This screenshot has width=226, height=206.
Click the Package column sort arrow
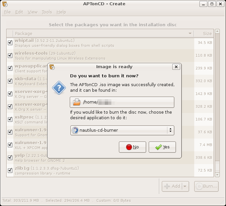(190, 33)
